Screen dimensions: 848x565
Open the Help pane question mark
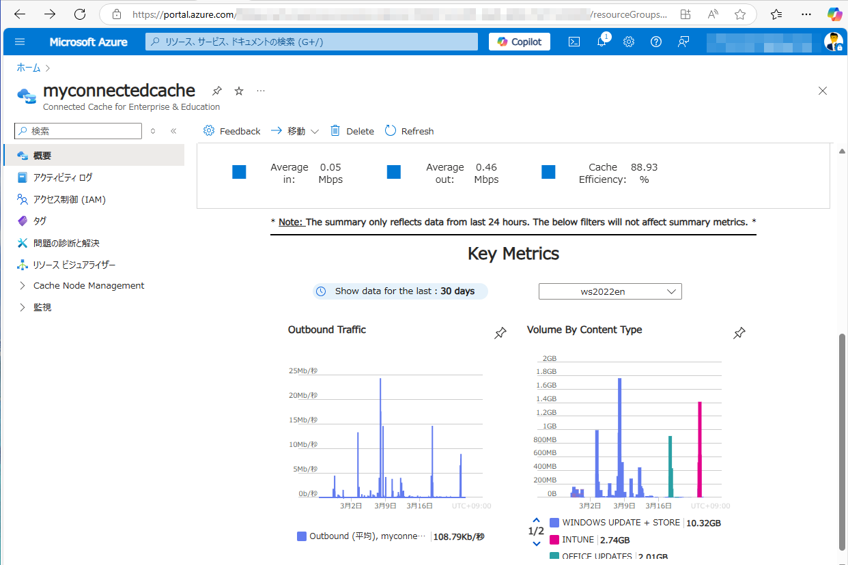pyautogui.click(x=655, y=41)
